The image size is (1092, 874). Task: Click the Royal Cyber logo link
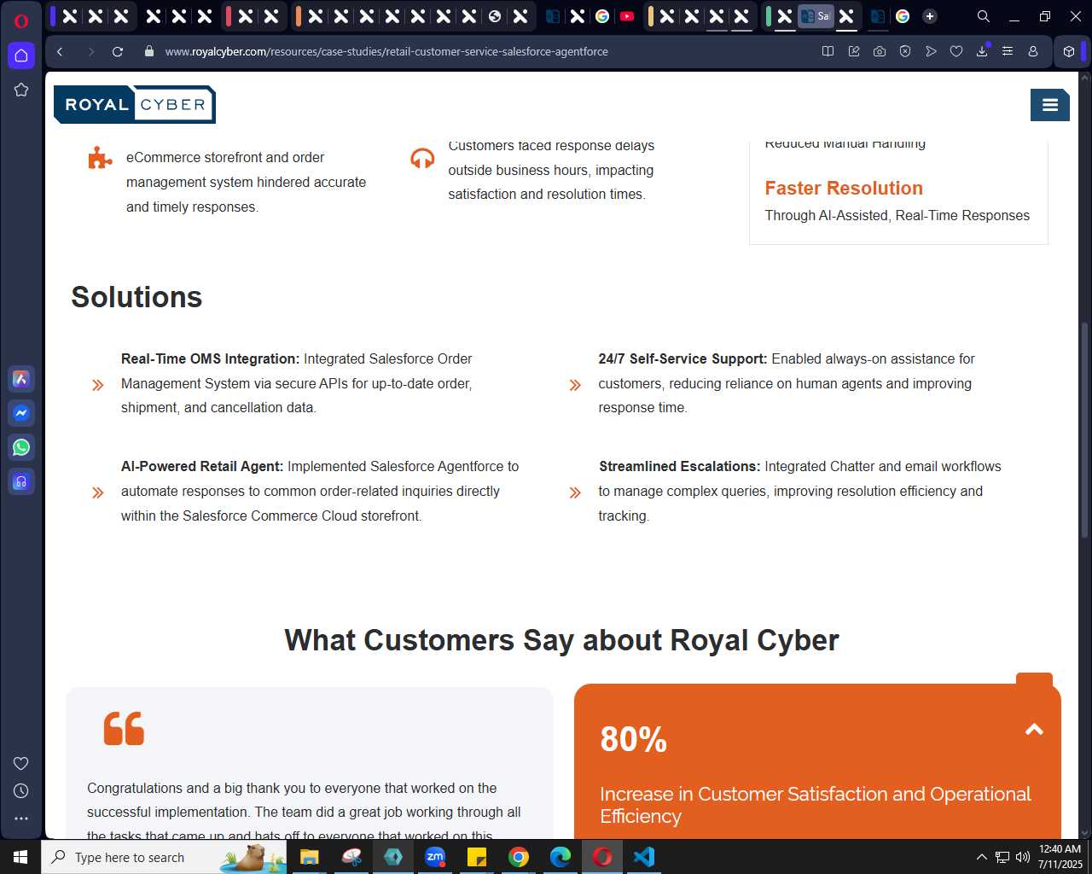pos(134,104)
